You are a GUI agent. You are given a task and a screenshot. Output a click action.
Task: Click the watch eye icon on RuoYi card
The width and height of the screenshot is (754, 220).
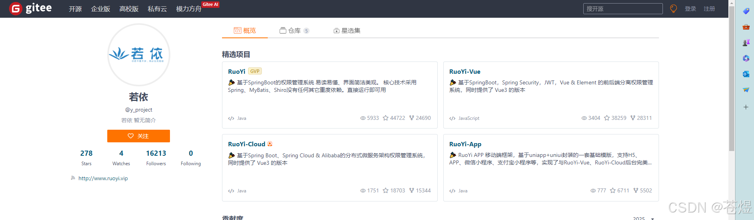pos(363,118)
